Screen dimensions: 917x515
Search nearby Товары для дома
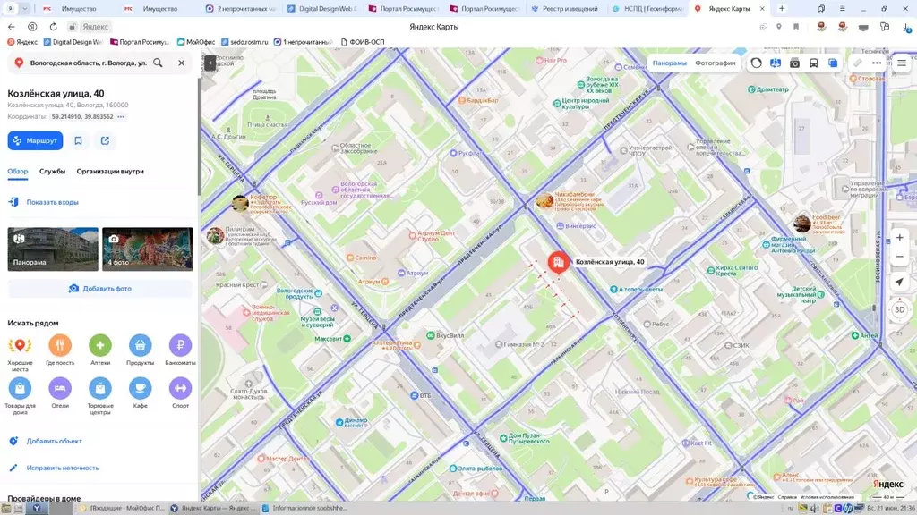20,396
